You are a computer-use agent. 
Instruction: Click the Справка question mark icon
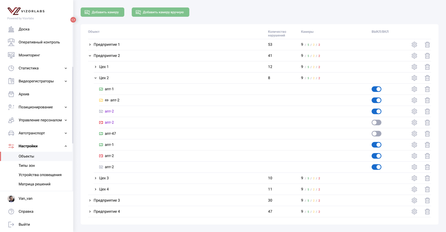pyautogui.click(x=11, y=212)
